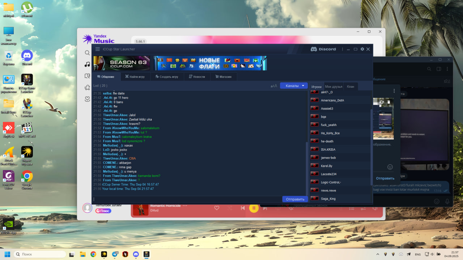The width and height of the screenshot is (463, 260).
Task: Open the Новости tab
Action: click(x=197, y=77)
